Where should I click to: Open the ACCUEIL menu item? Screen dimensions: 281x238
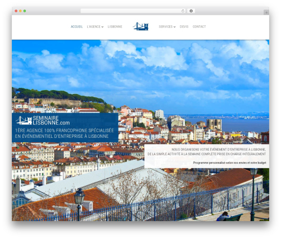click(x=76, y=26)
